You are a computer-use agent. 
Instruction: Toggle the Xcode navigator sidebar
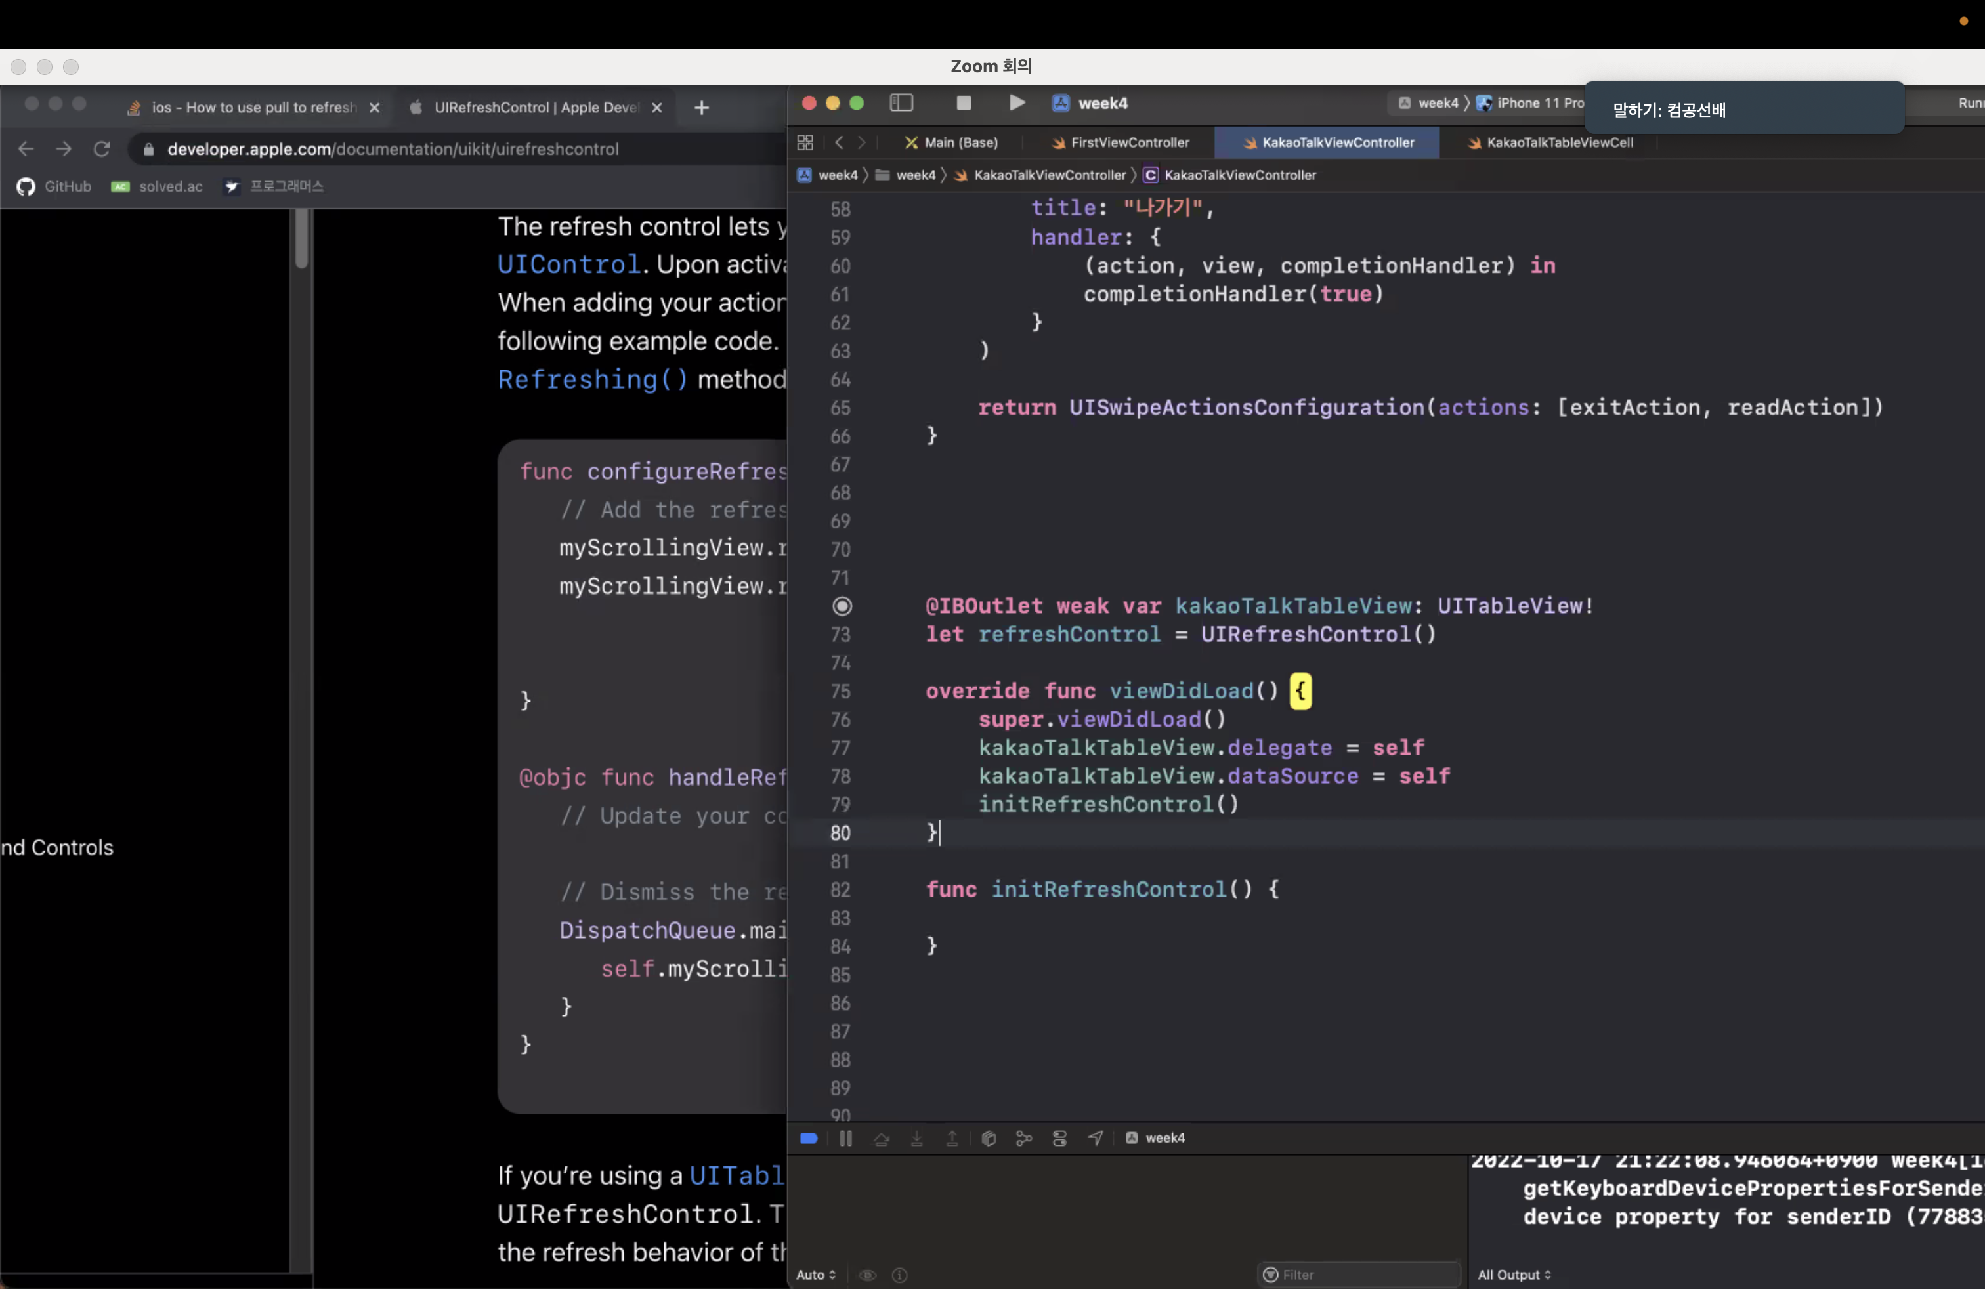(901, 102)
